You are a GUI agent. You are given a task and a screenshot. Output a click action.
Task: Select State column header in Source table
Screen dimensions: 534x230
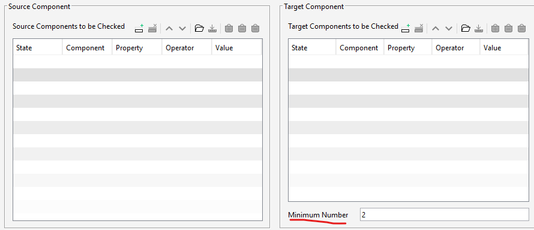click(38, 48)
